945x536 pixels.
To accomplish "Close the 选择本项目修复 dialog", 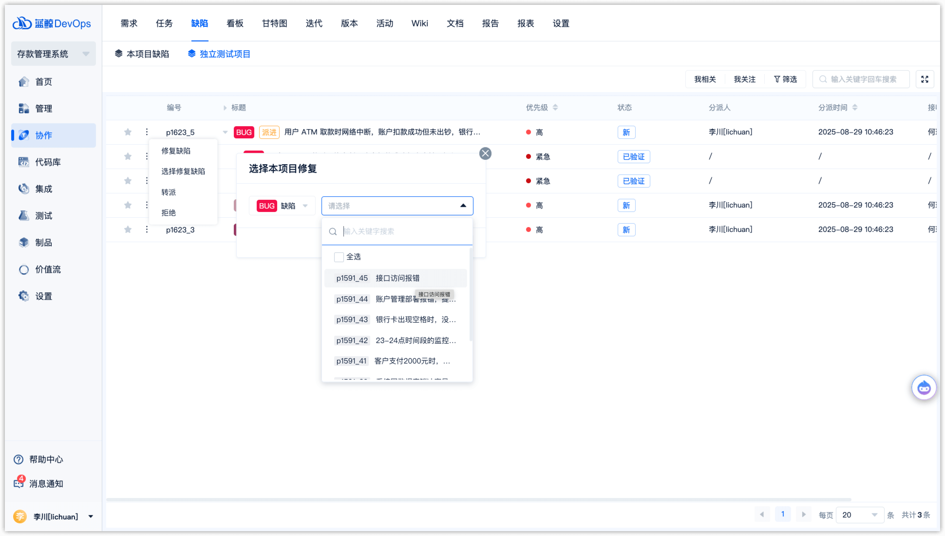I will coord(485,153).
